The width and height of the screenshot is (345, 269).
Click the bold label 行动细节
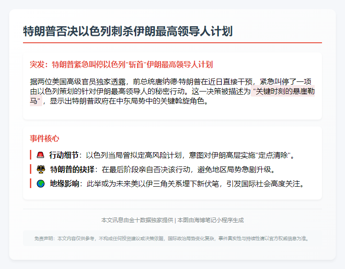pyautogui.click(x=64, y=155)
